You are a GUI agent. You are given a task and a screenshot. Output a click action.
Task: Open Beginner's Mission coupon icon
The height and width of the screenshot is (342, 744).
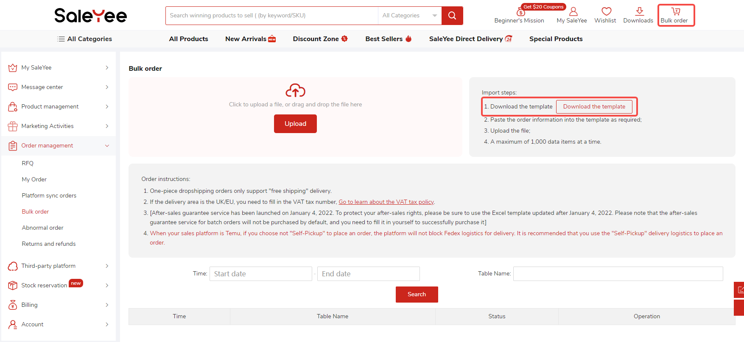(520, 12)
